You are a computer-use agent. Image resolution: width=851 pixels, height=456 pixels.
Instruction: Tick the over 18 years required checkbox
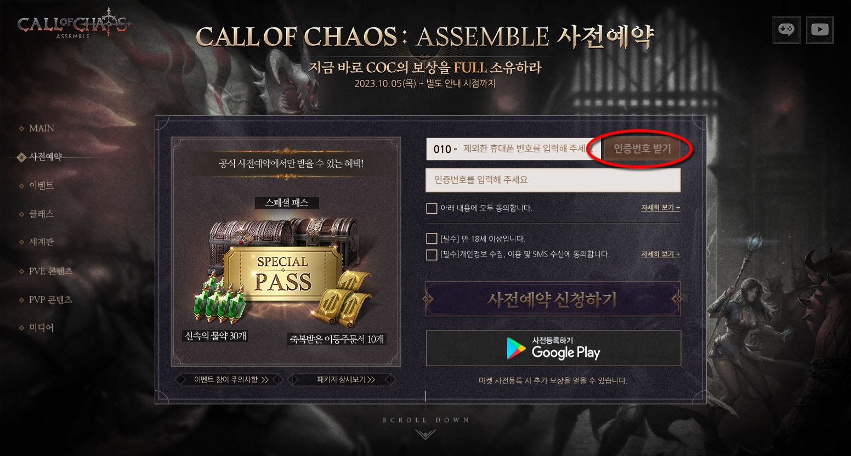coord(432,239)
